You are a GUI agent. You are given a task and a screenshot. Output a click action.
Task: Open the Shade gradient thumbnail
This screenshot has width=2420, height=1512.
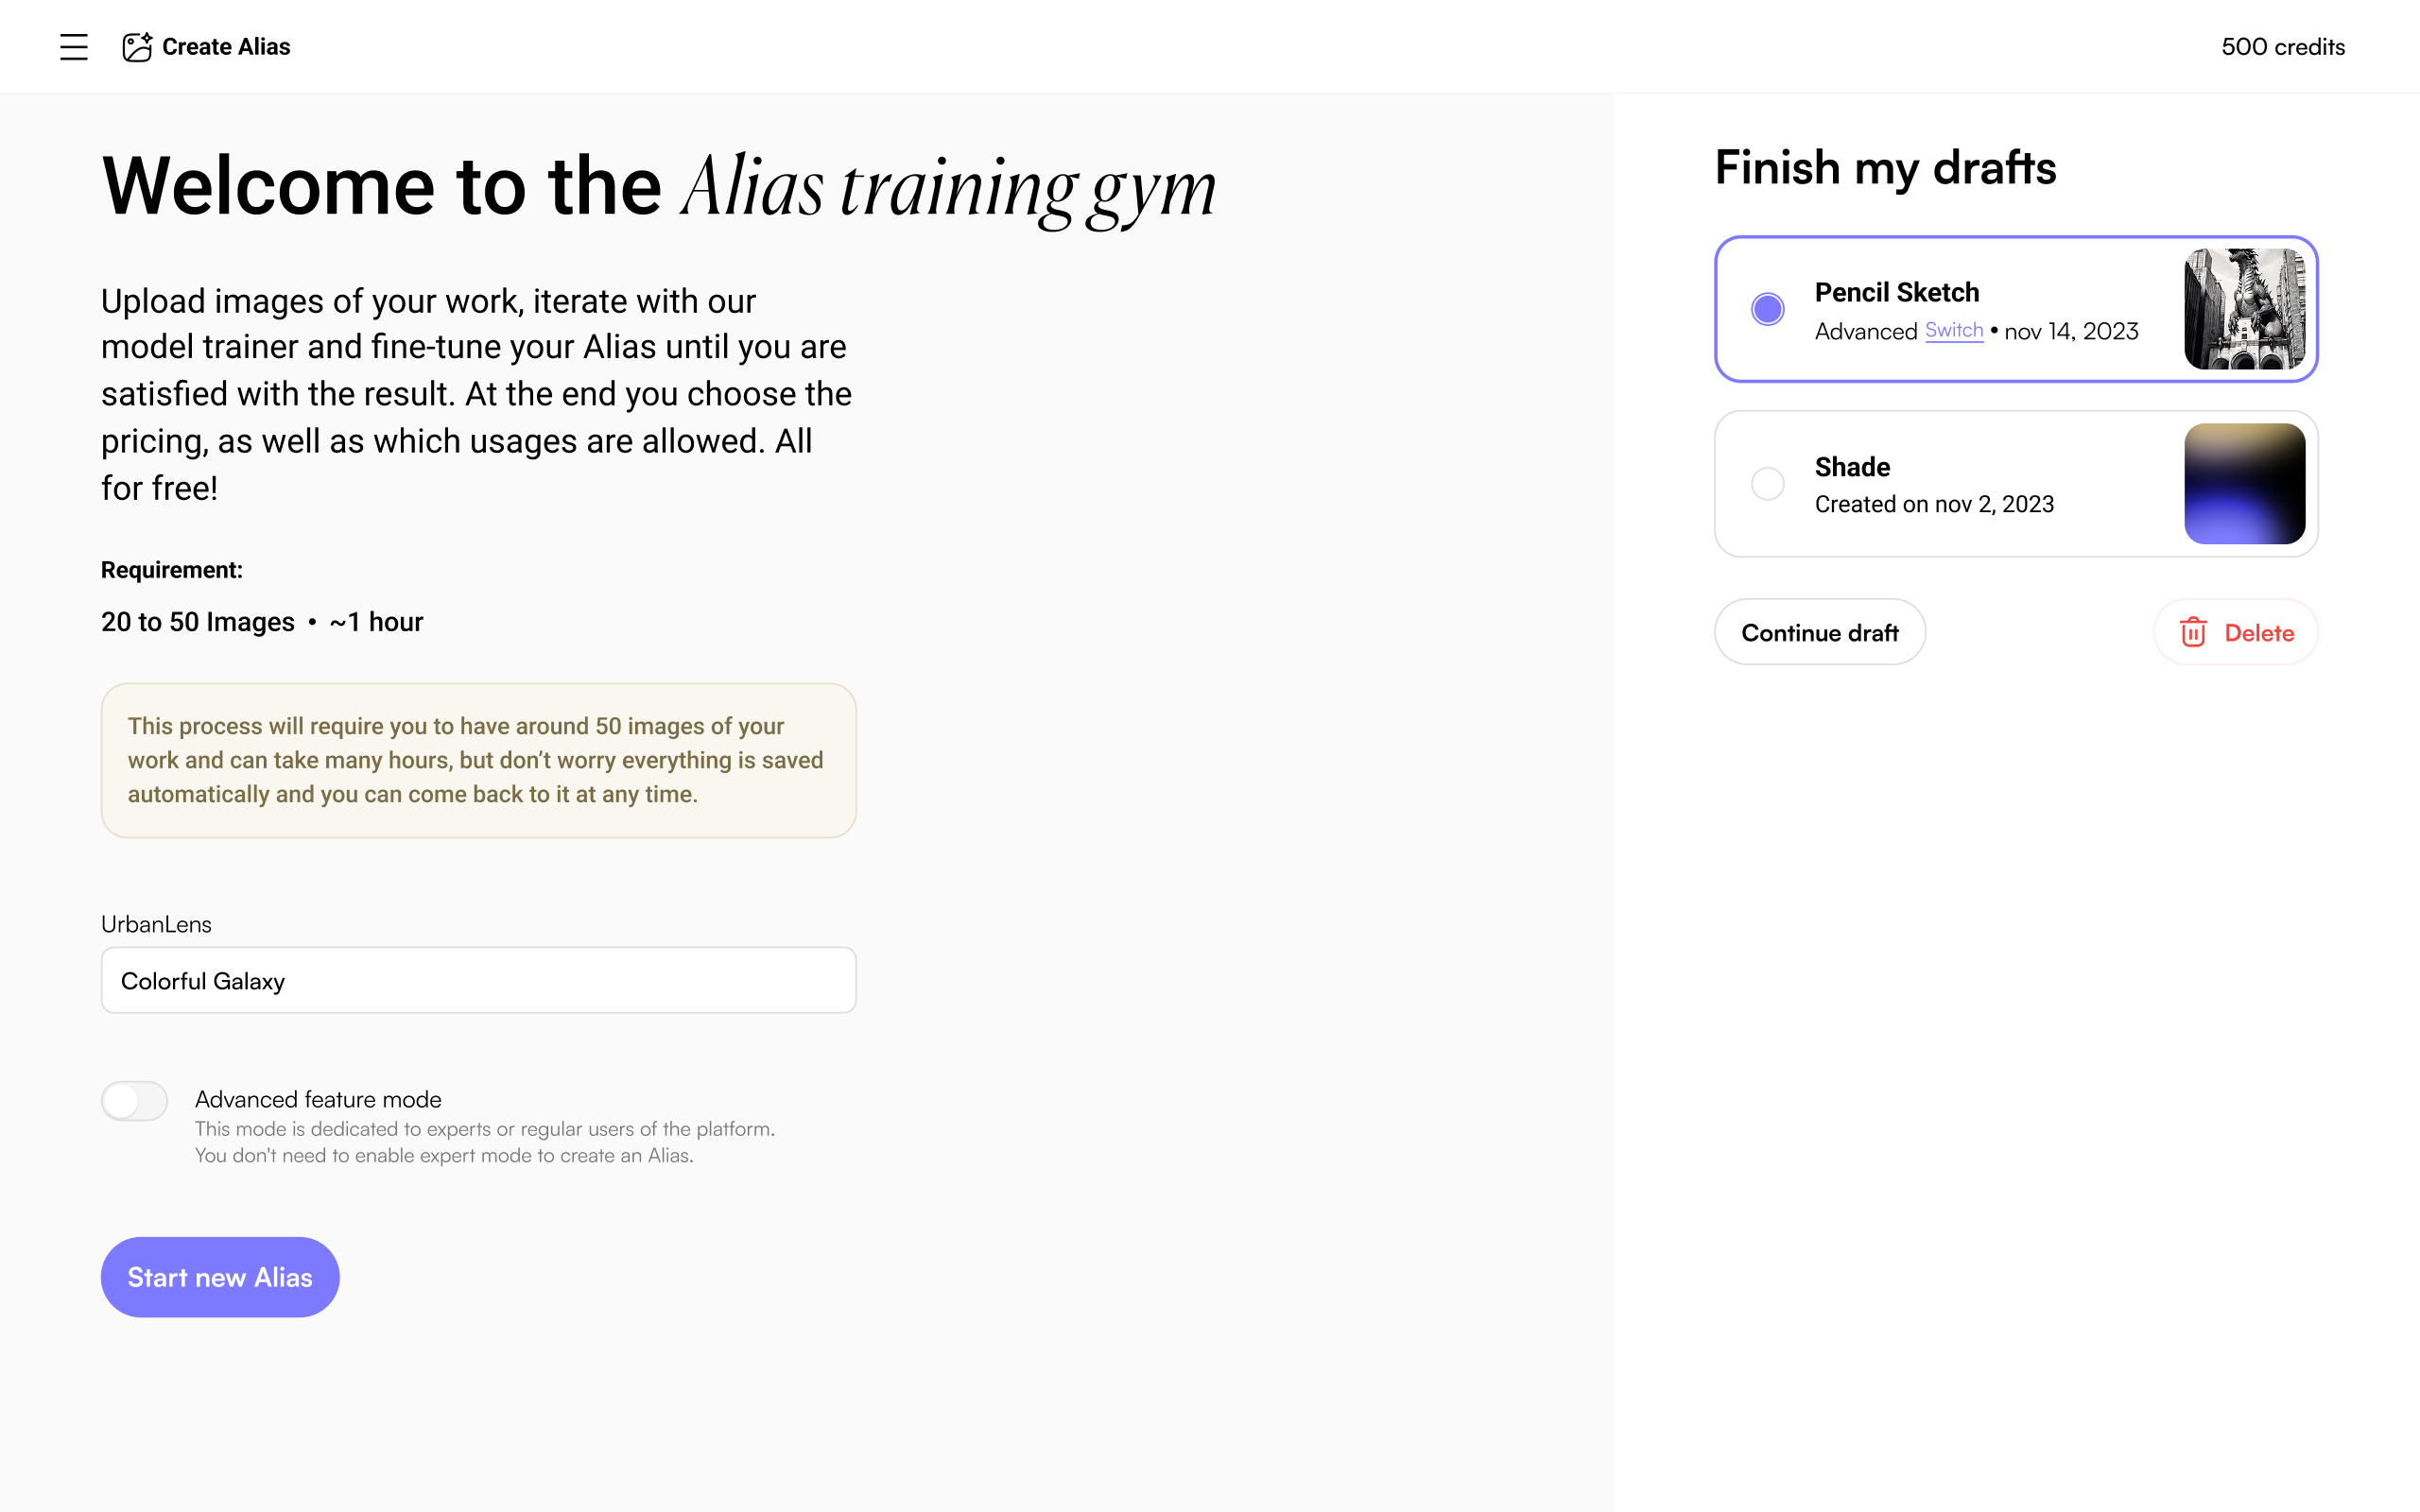pyautogui.click(x=2244, y=484)
